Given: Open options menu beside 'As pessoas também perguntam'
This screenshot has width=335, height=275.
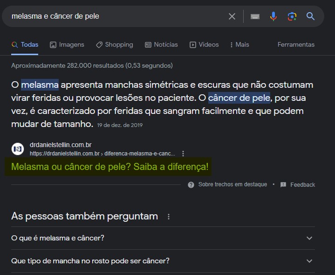Looking at the screenshot, I should (x=169, y=217).
